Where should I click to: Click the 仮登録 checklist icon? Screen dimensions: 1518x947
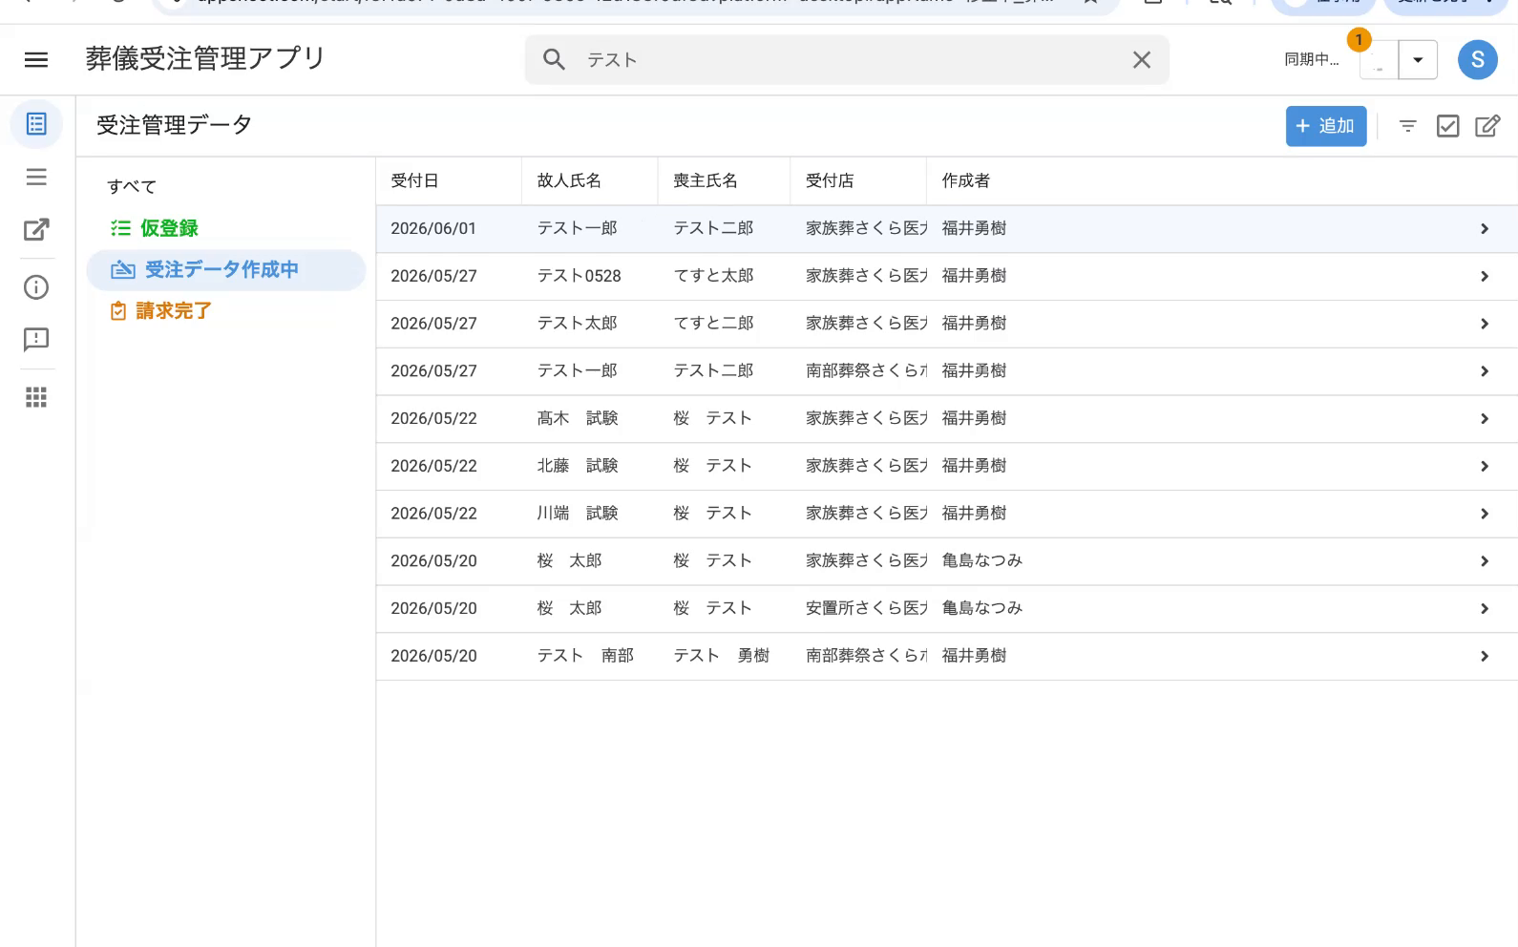[120, 228]
